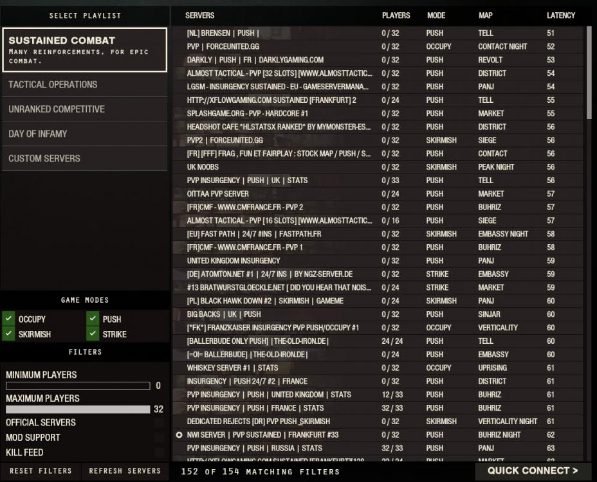Select PVP2 | FORCEUNITED.GG server
Image resolution: width=597 pixels, height=482 pixels.
[378, 140]
